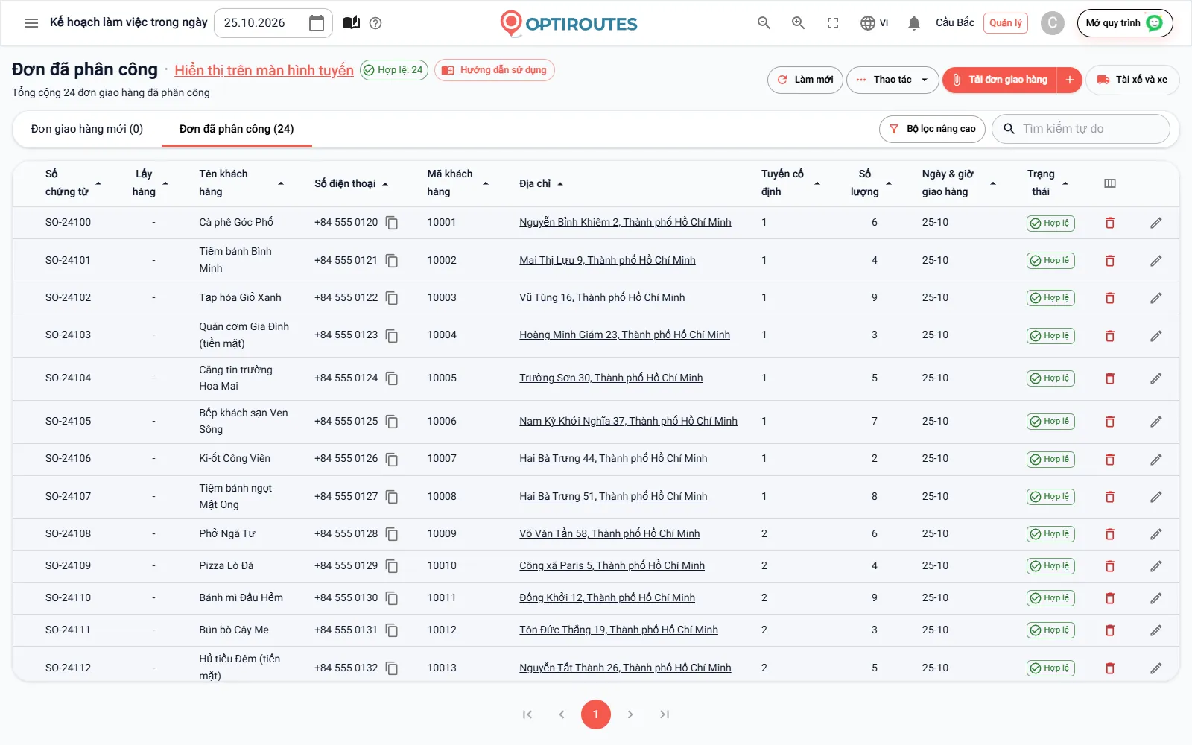Switch to Đơn giao hàng mới (0) tab
The height and width of the screenshot is (745, 1192).
coord(87,129)
